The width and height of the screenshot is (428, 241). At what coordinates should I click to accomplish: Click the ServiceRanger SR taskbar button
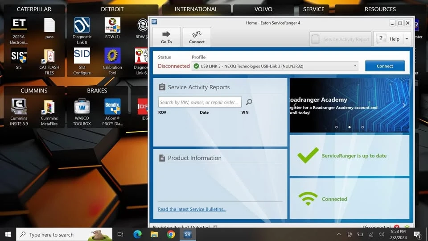click(x=188, y=234)
